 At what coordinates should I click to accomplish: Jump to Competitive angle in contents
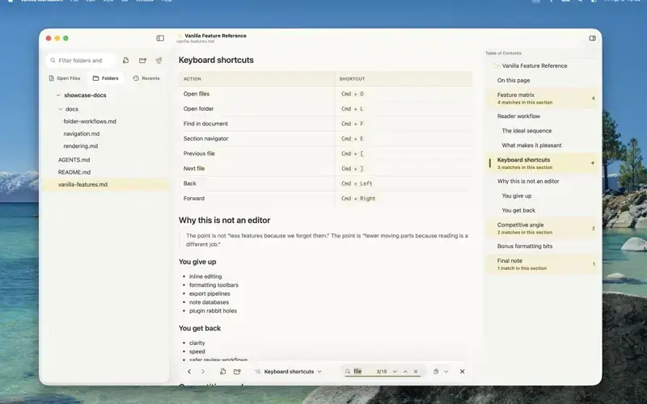pos(541,228)
